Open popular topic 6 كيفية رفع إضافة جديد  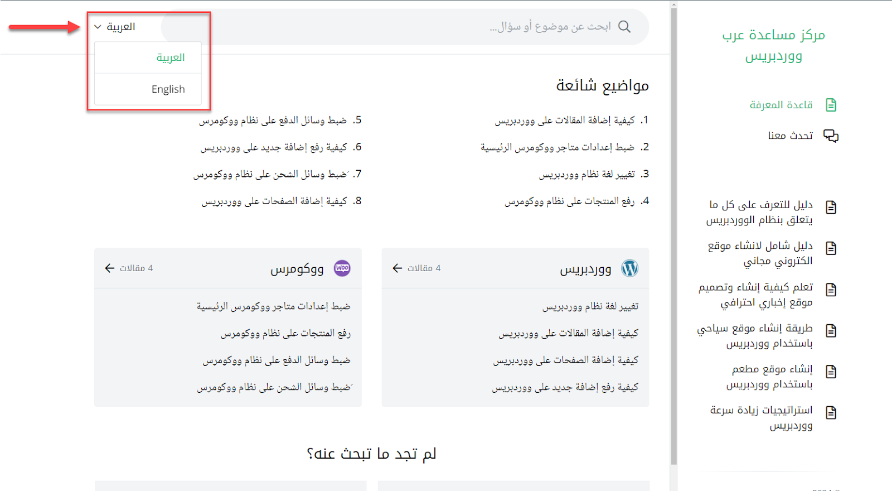click(274, 147)
